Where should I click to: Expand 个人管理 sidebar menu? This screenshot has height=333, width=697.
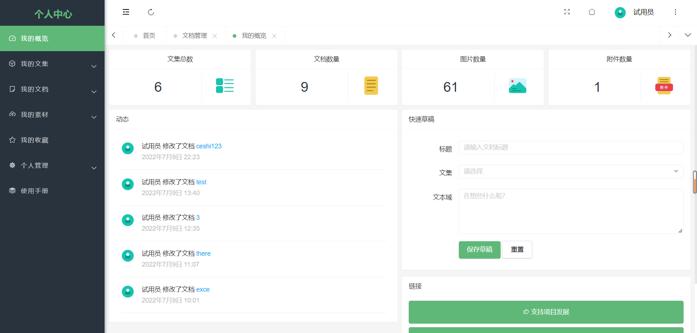click(52, 165)
